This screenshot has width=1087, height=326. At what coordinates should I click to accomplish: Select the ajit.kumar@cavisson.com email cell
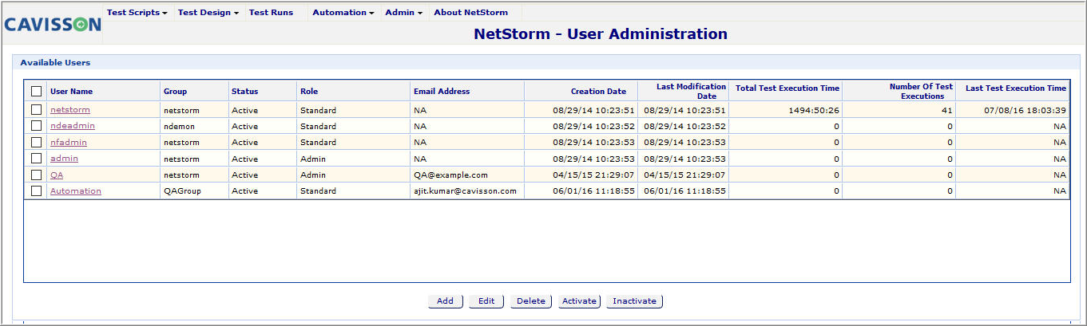[x=465, y=191]
